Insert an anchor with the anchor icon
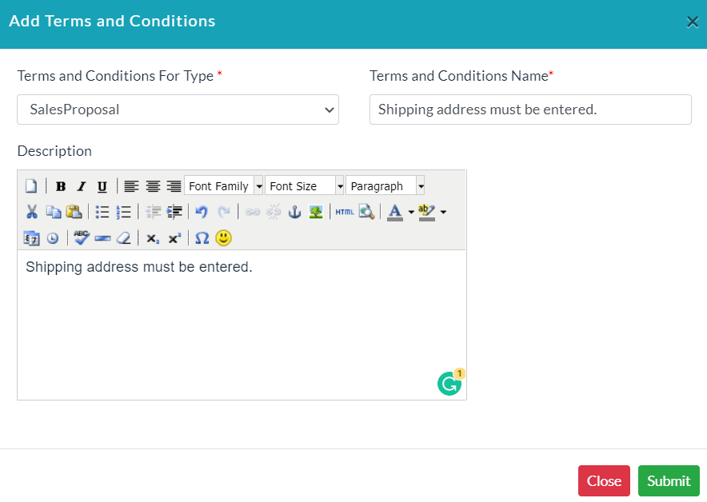 click(294, 212)
